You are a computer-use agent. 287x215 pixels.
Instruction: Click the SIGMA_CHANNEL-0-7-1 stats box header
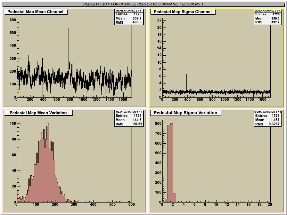coord(267,11)
